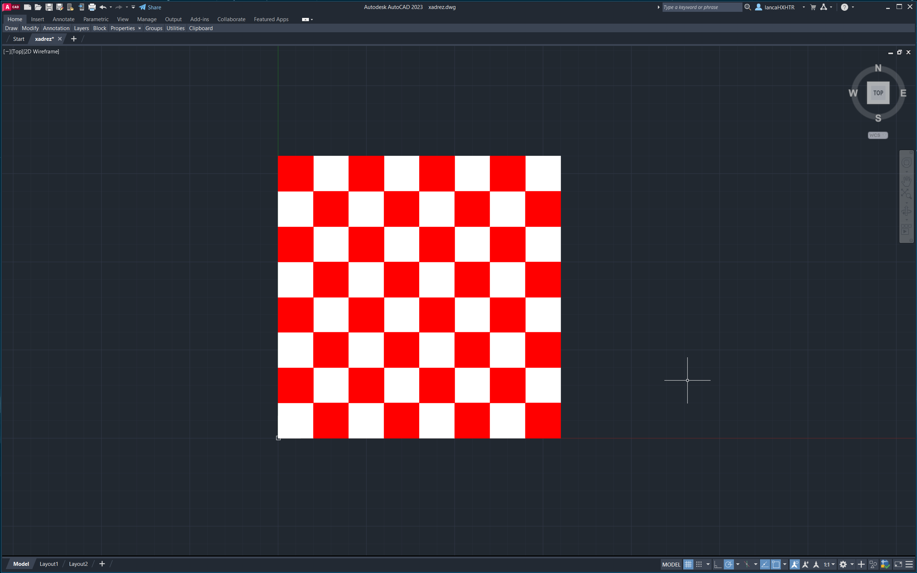This screenshot has width=917, height=573.
Task: Click the Plot (printer) icon
Action: click(x=92, y=7)
